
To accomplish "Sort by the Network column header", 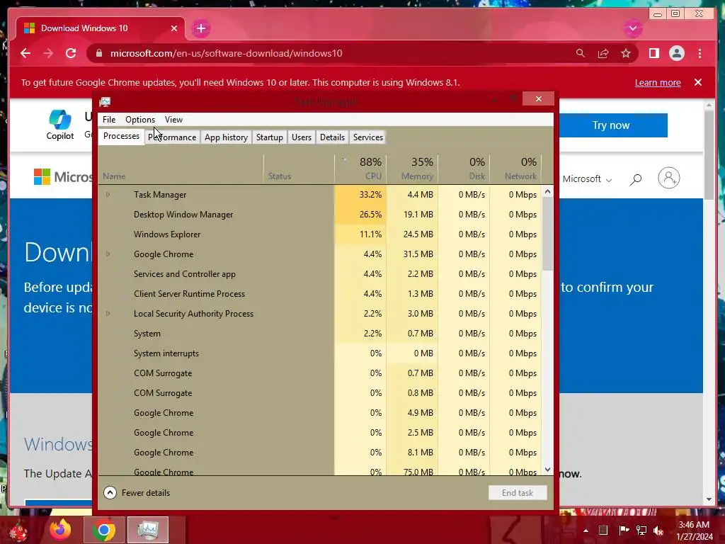I will [515, 169].
